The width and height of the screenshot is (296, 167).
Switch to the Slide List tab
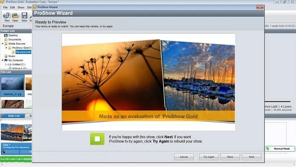[14, 116]
